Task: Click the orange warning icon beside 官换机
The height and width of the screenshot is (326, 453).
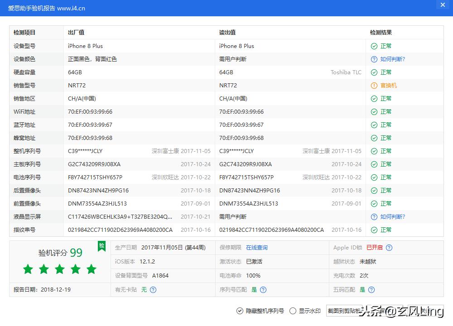Action: click(x=374, y=85)
